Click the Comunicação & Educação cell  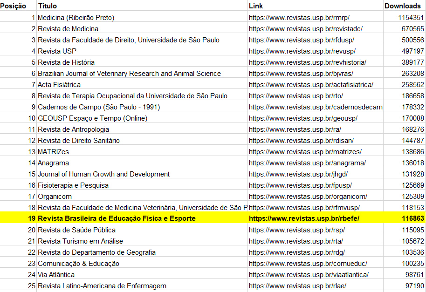pyautogui.click(x=142, y=263)
